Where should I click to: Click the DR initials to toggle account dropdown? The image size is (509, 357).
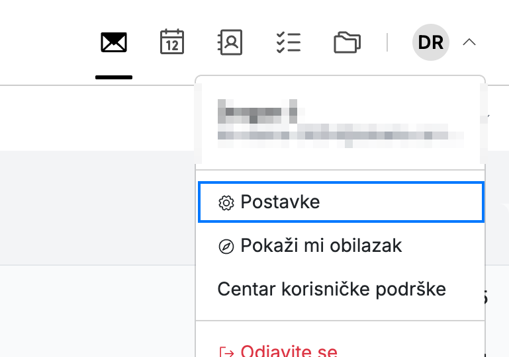431,42
